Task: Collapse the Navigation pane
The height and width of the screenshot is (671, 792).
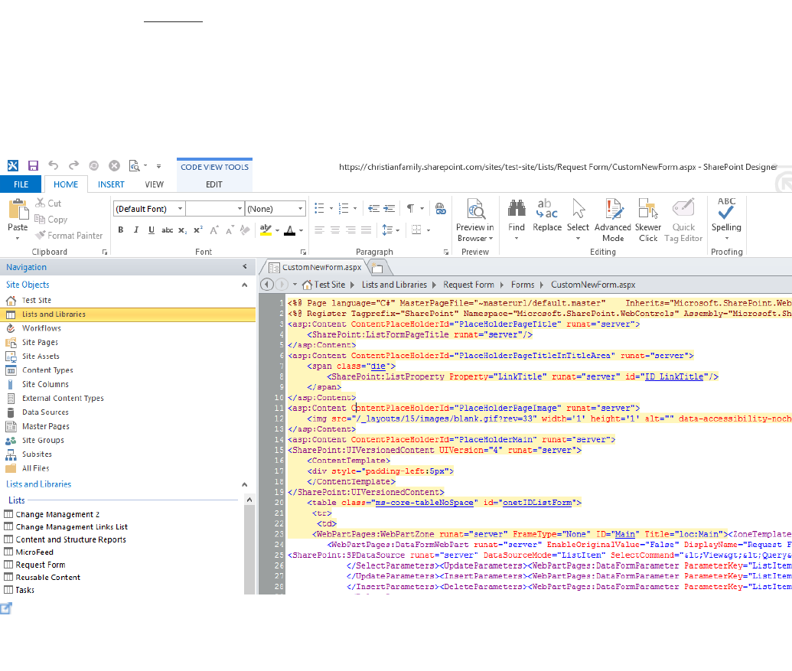Action: [245, 266]
